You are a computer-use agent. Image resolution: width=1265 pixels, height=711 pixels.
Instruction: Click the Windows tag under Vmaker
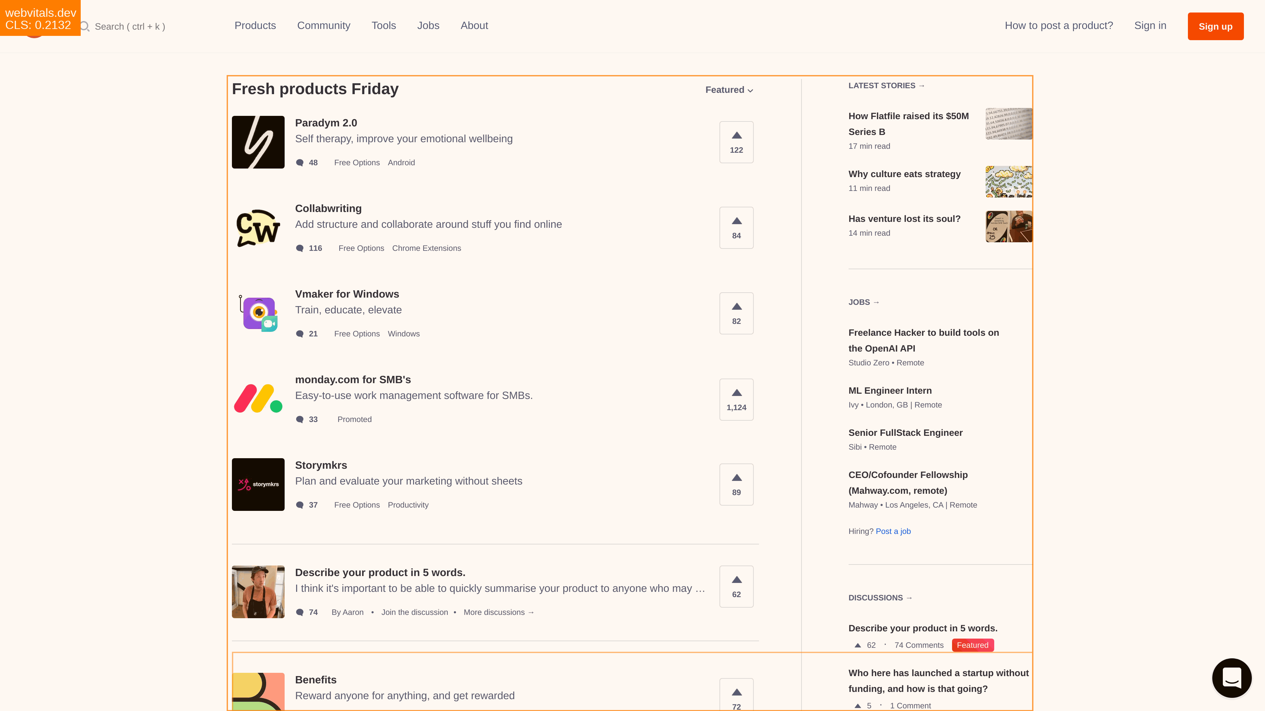(404, 334)
